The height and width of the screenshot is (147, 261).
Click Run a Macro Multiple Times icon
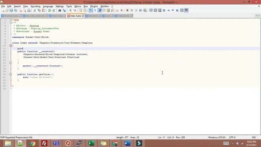(140, 11)
